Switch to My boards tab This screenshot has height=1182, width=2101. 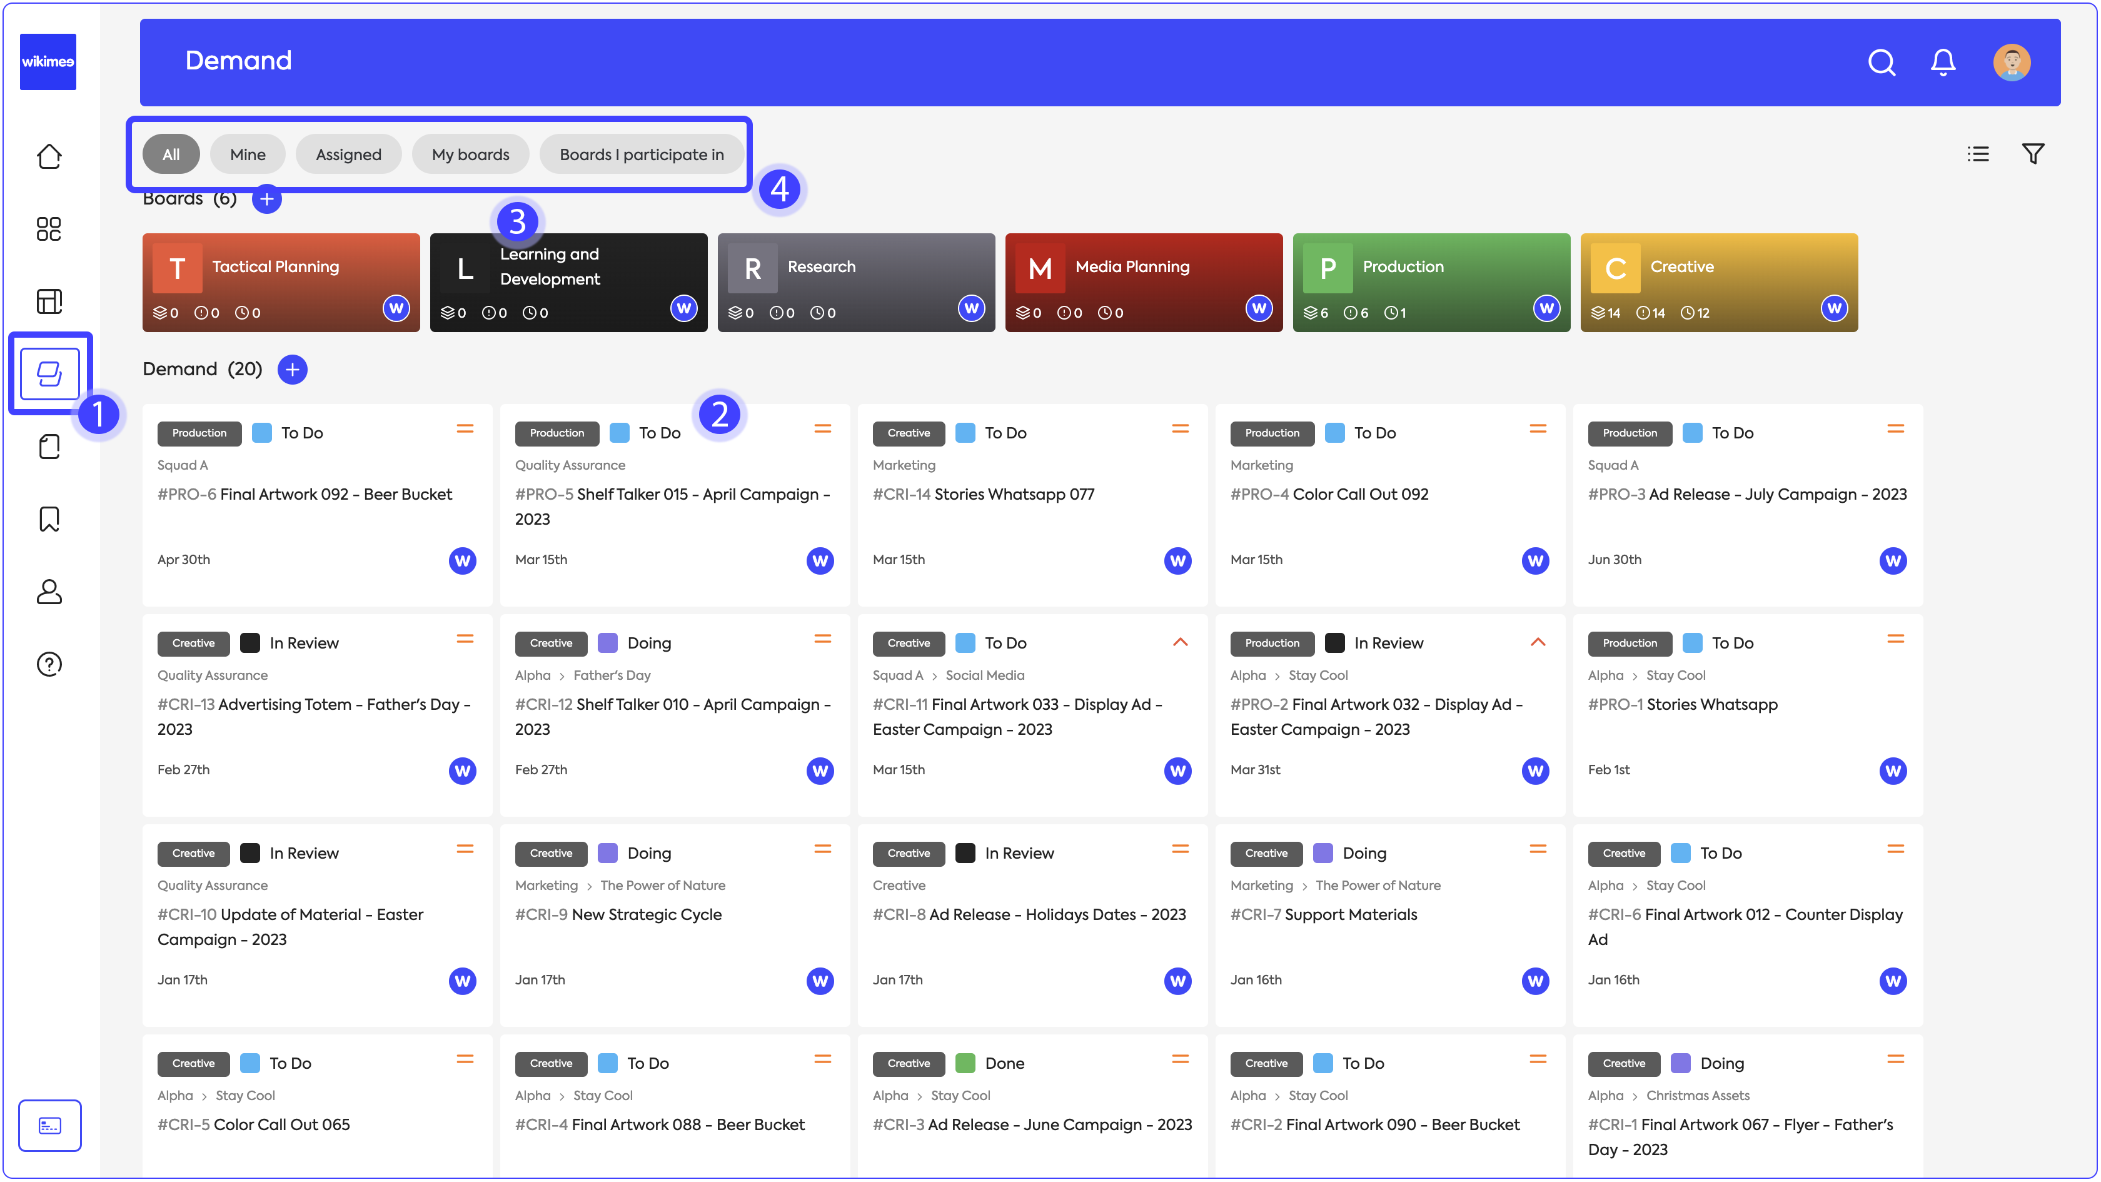pyautogui.click(x=470, y=154)
